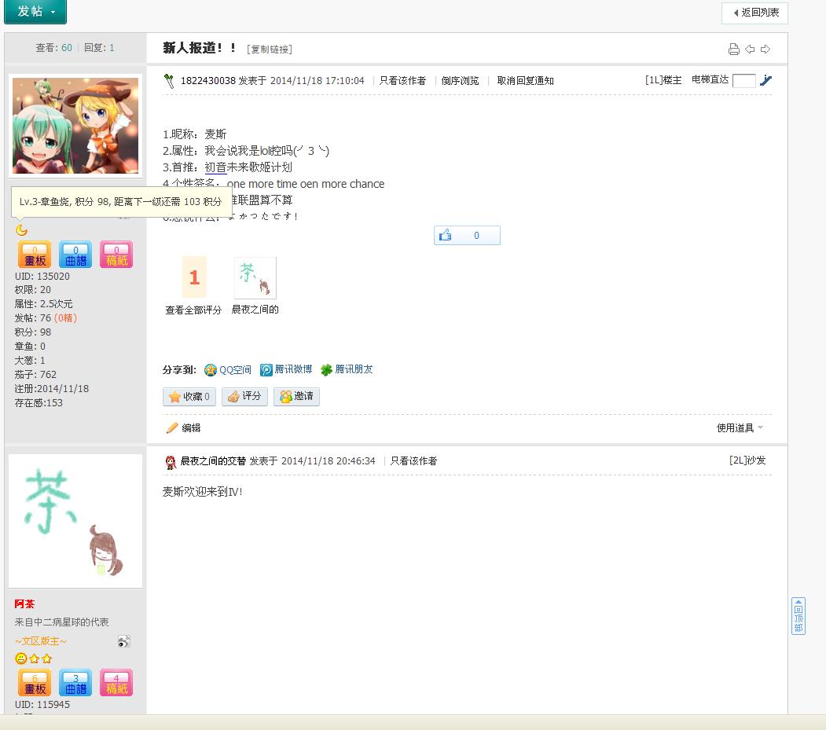Go to next thread with right arrow icon
The image size is (826, 730).
(x=765, y=49)
